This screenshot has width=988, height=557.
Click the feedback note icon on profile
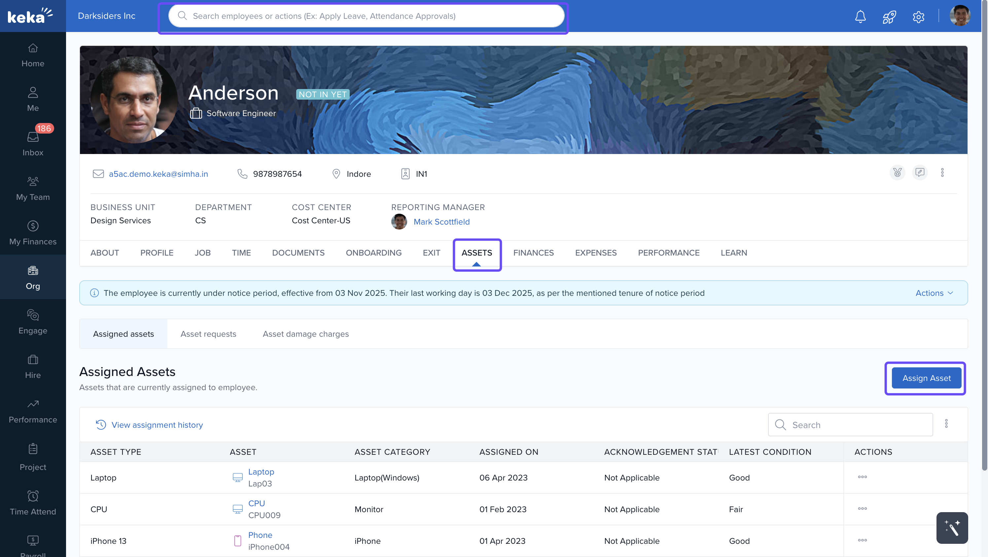[919, 173]
